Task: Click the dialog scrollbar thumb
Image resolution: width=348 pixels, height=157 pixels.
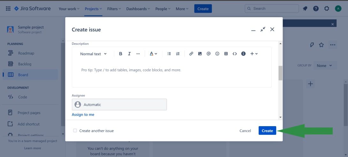Action: click(x=281, y=73)
